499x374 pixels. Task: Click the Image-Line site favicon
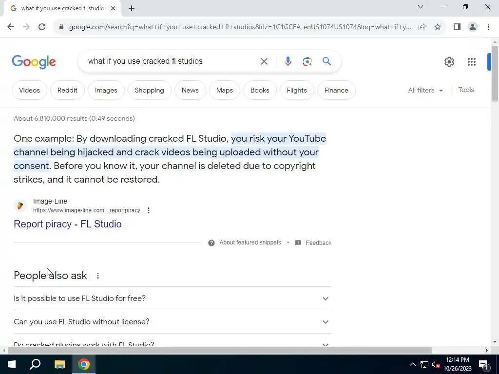pos(20,206)
